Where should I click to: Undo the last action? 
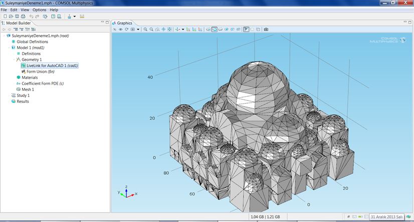click(32, 17)
